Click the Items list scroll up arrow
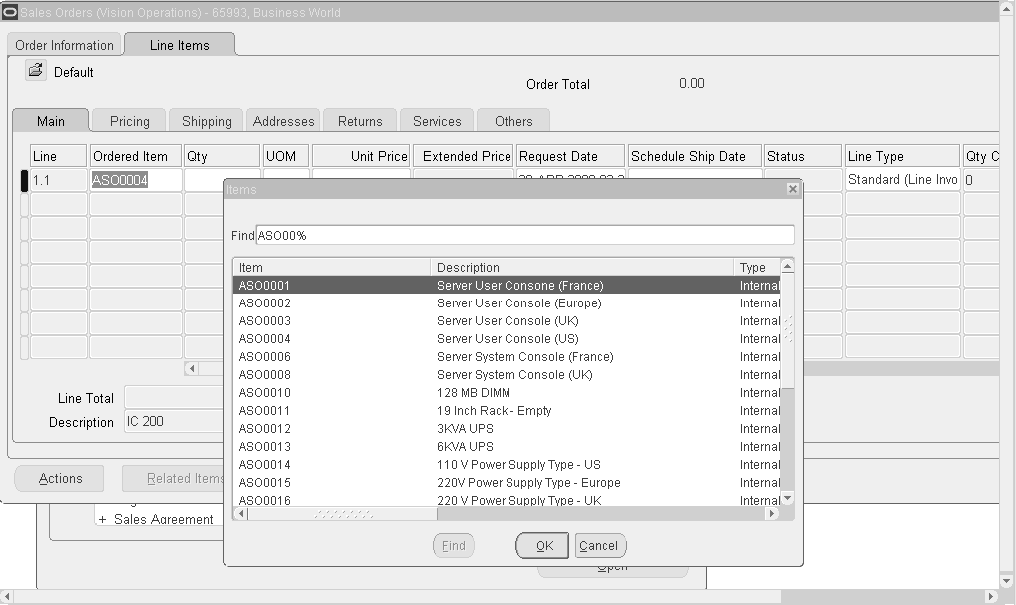This screenshot has height=605, width=1016. tap(787, 266)
